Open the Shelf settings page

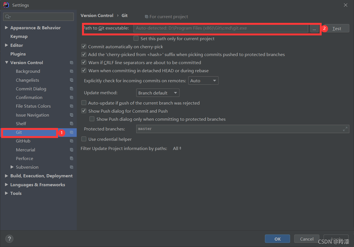coord(21,123)
